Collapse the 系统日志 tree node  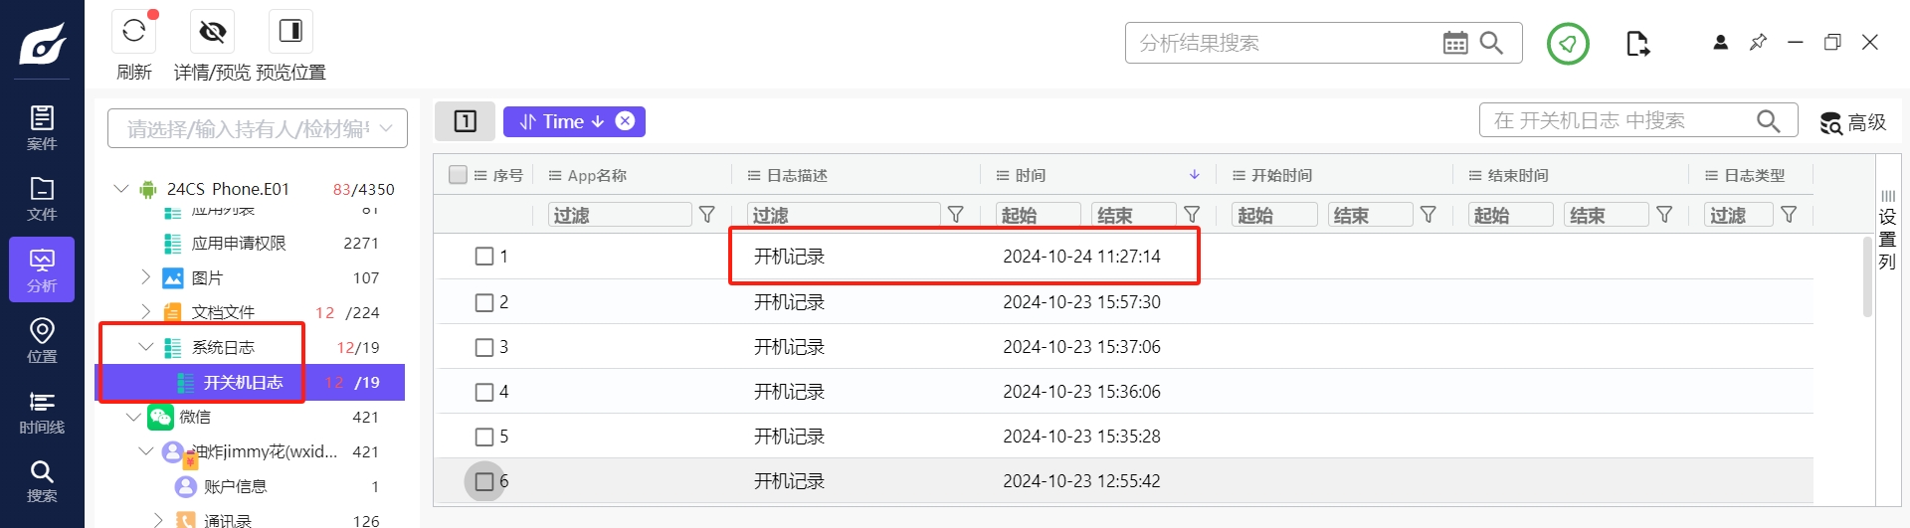(146, 347)
